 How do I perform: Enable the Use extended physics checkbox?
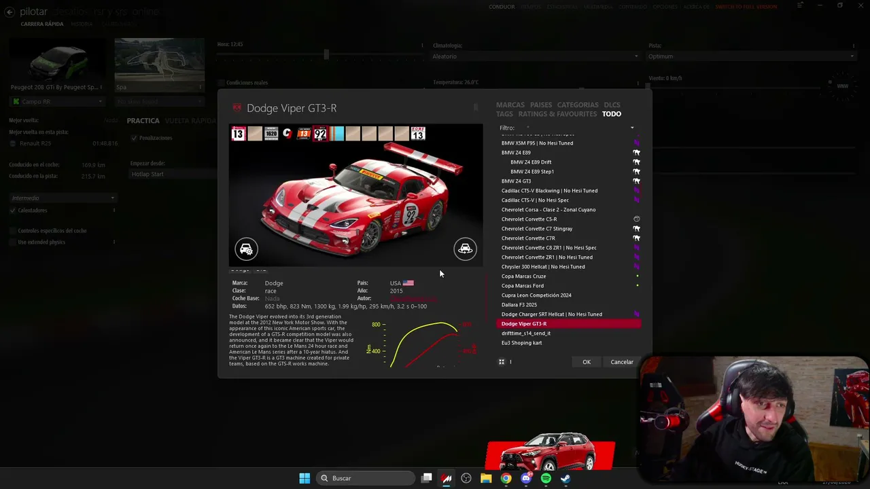click(13, 242)
